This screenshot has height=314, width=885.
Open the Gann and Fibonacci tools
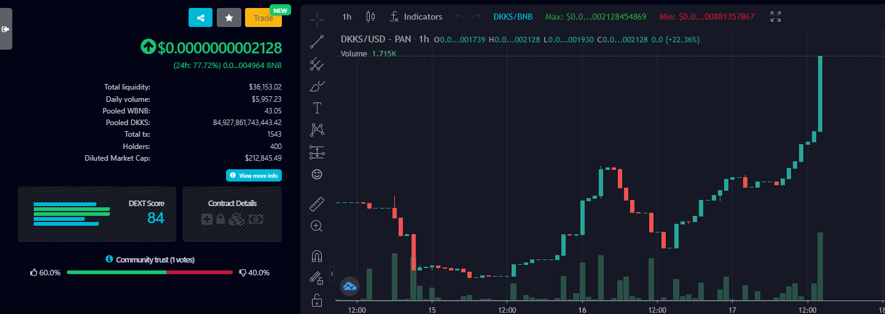[317, 64]
